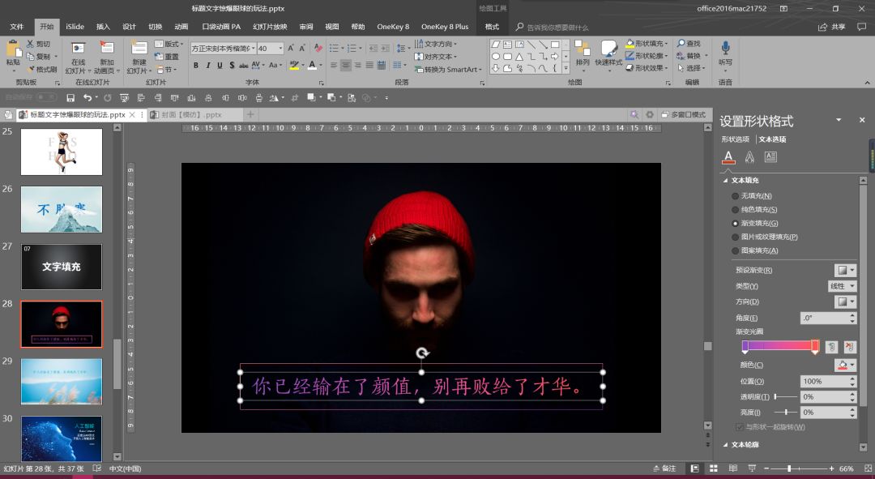Switch to Reading view in status bar

point(732,468)
